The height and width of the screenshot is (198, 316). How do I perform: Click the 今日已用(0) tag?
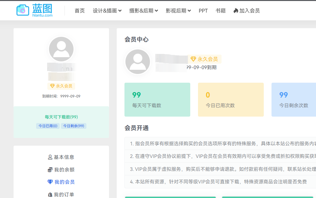[48, 126]
